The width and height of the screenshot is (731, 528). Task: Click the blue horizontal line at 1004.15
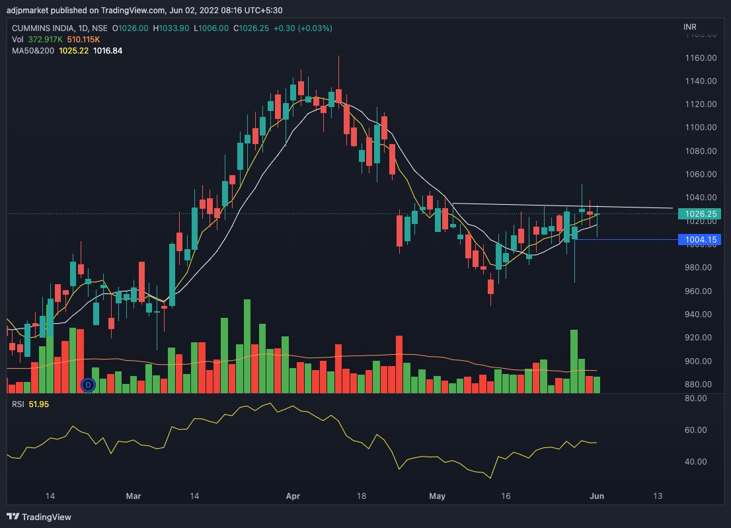coord(626,239)
